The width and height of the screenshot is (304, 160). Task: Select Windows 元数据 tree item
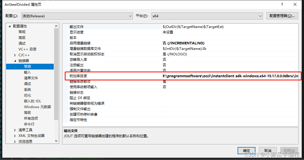pos(37,107)
